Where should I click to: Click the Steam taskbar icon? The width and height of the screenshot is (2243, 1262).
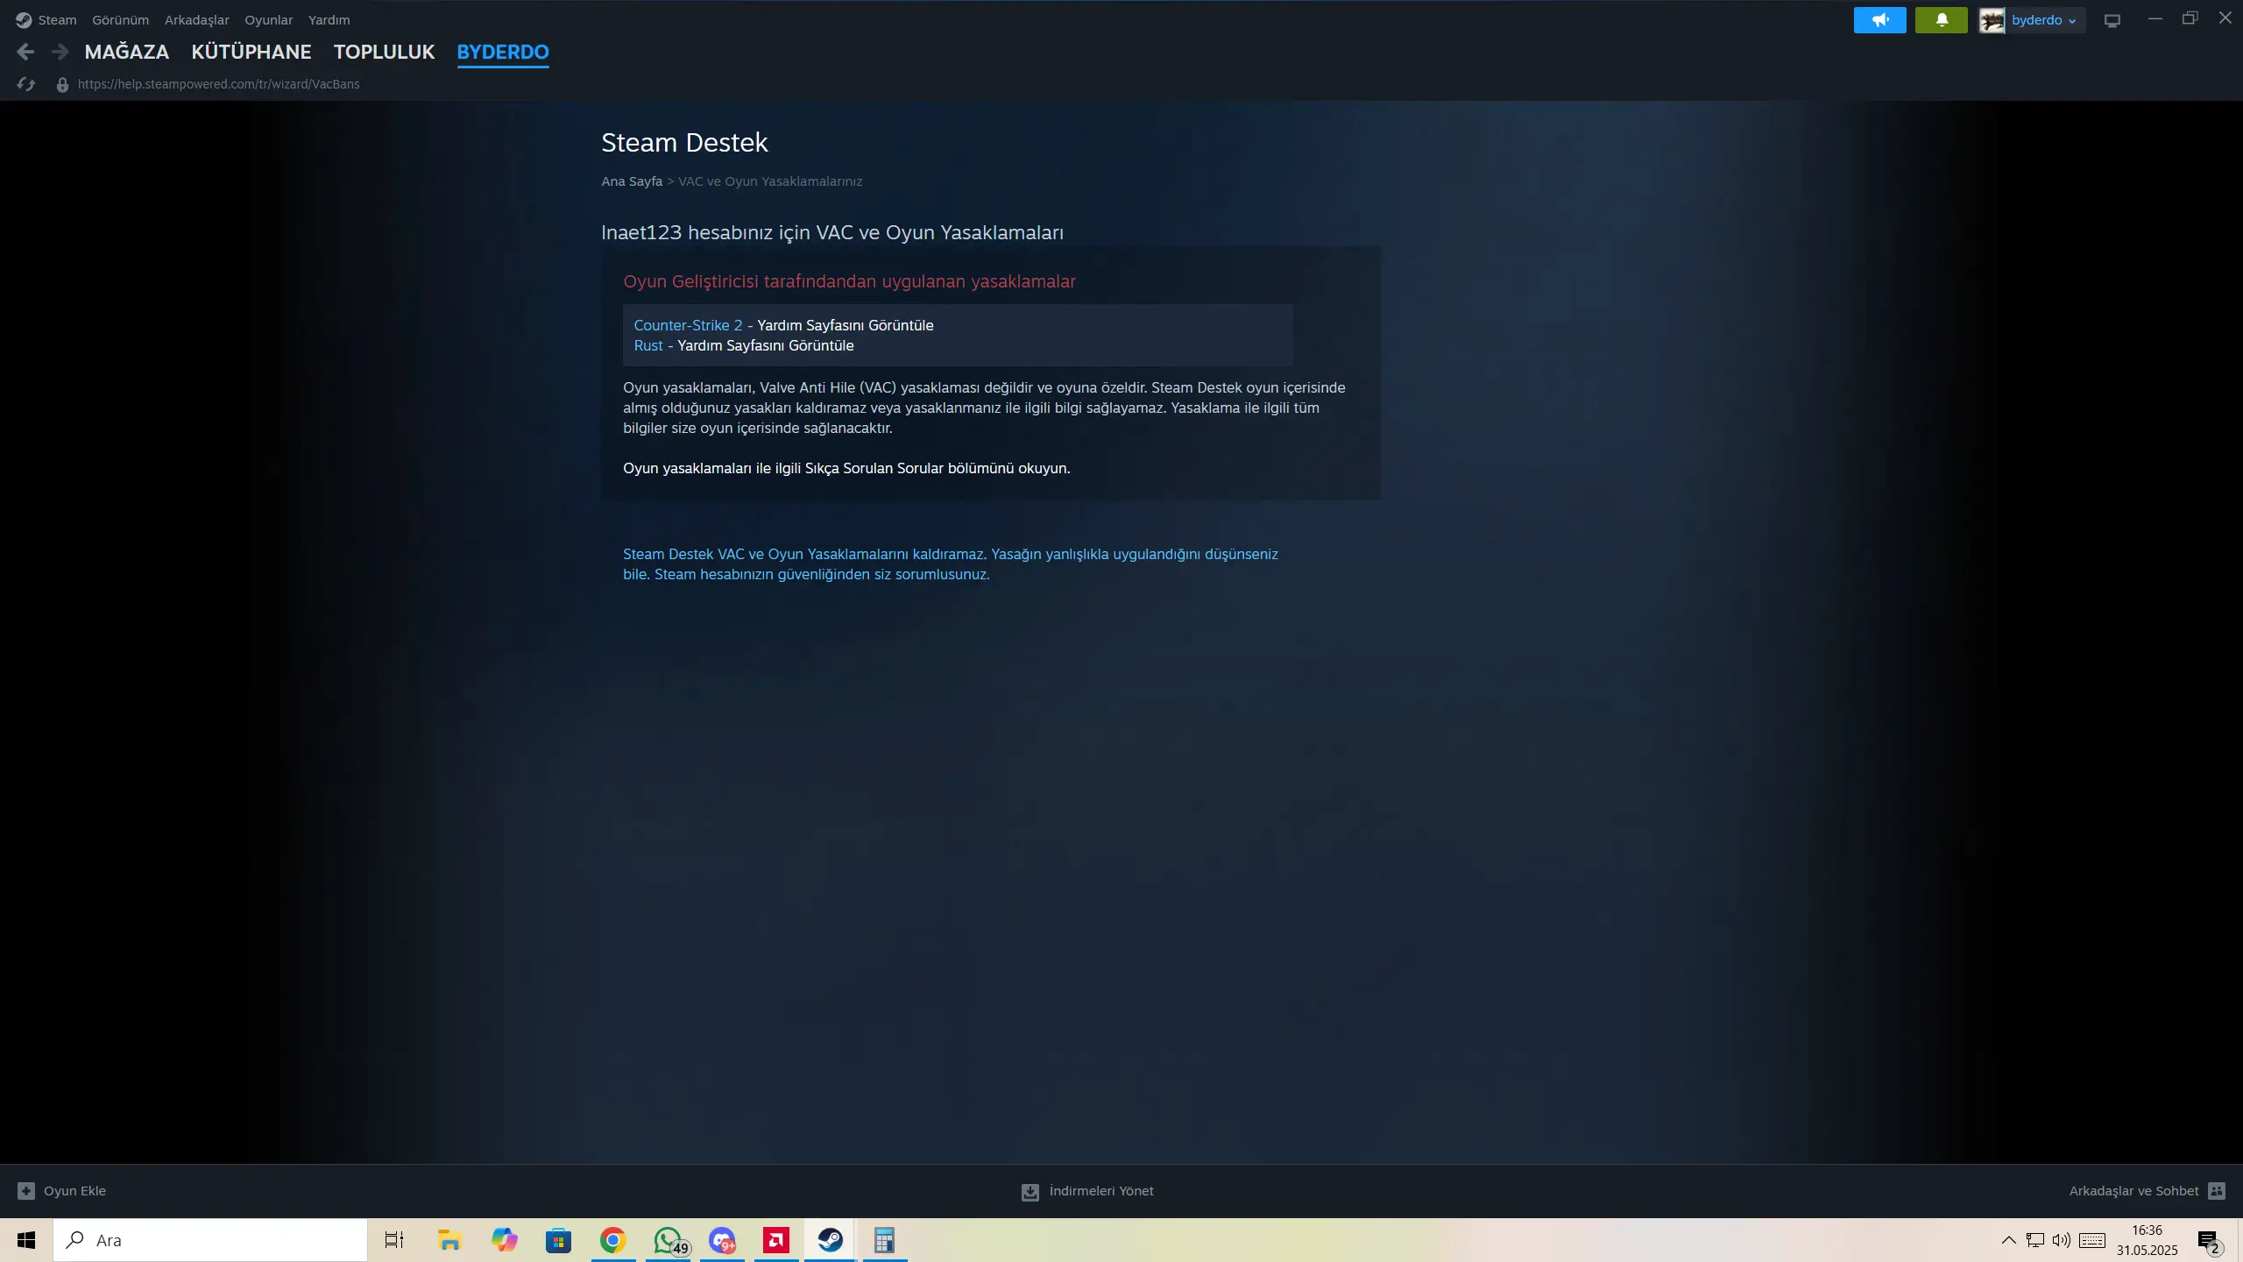[831, 1240]
